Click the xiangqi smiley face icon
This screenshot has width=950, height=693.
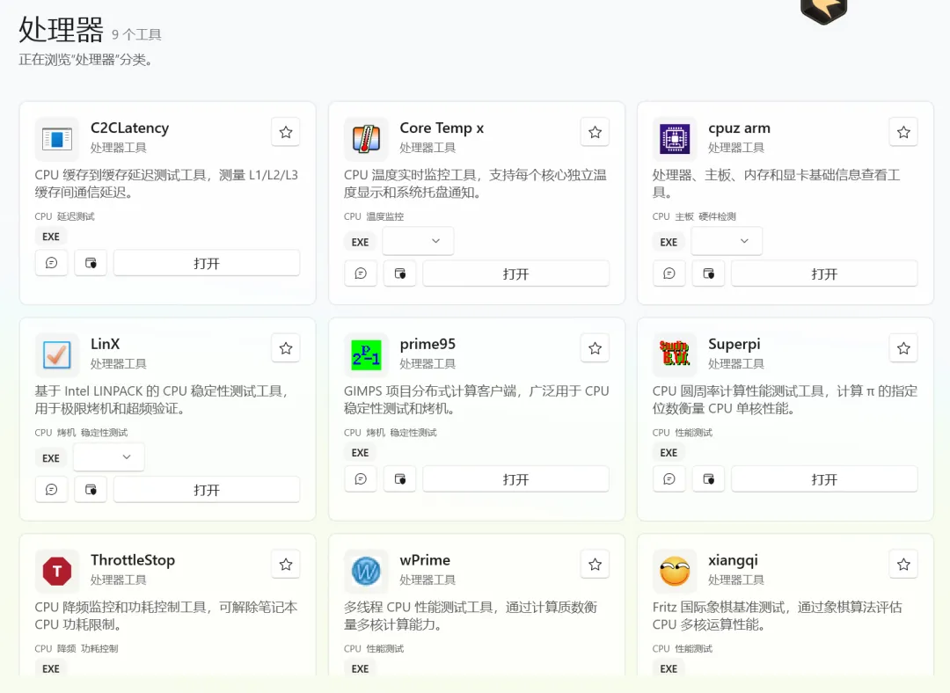(x=675, y=571)
